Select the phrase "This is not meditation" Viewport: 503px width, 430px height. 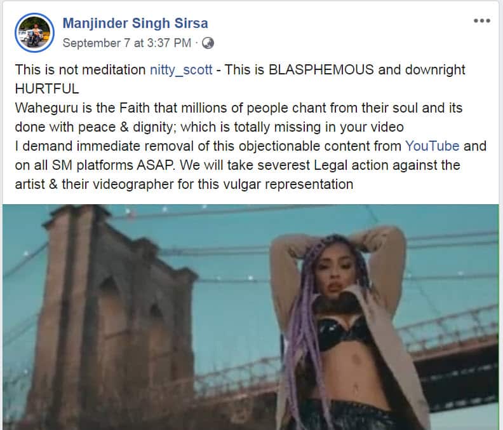(x=80, y=70)
